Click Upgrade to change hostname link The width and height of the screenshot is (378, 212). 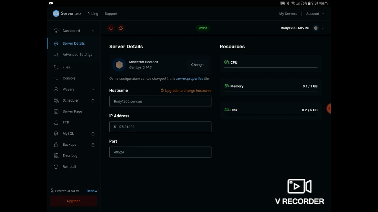[188, 91]
